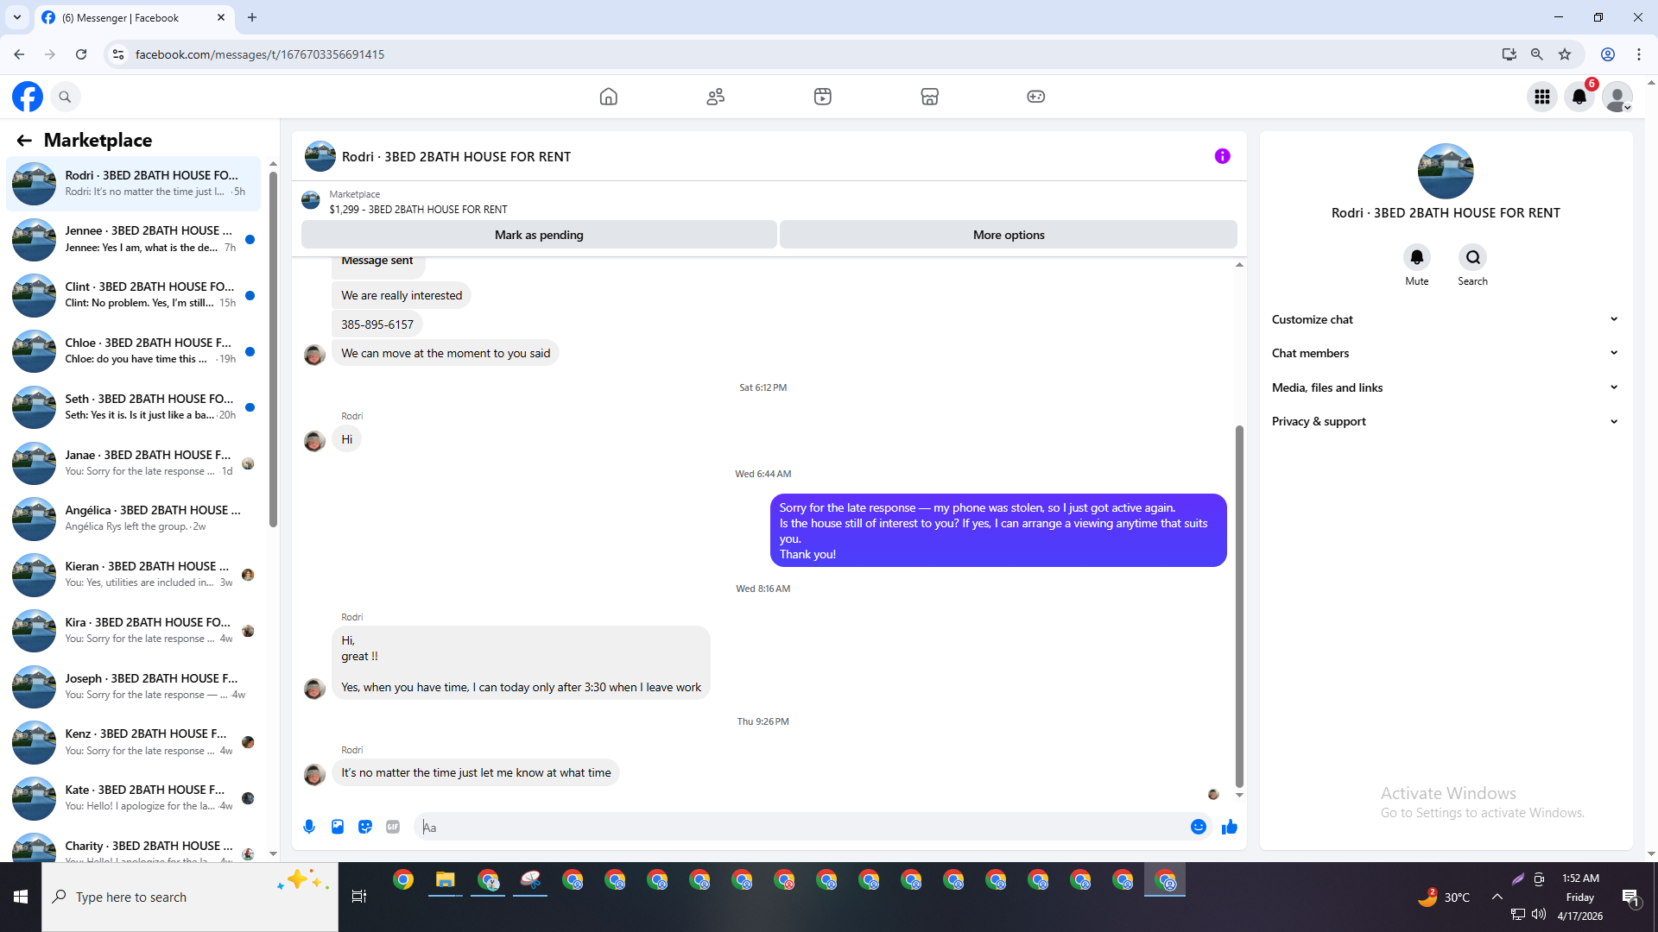Open the Video (Watch) icon
The image size is (1658, 932).
point(823,97)
